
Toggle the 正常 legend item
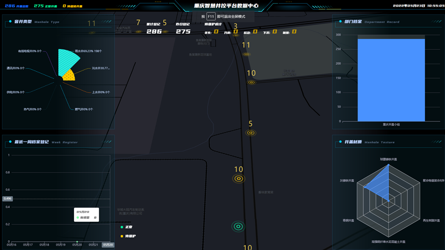(x=126, y=227)
